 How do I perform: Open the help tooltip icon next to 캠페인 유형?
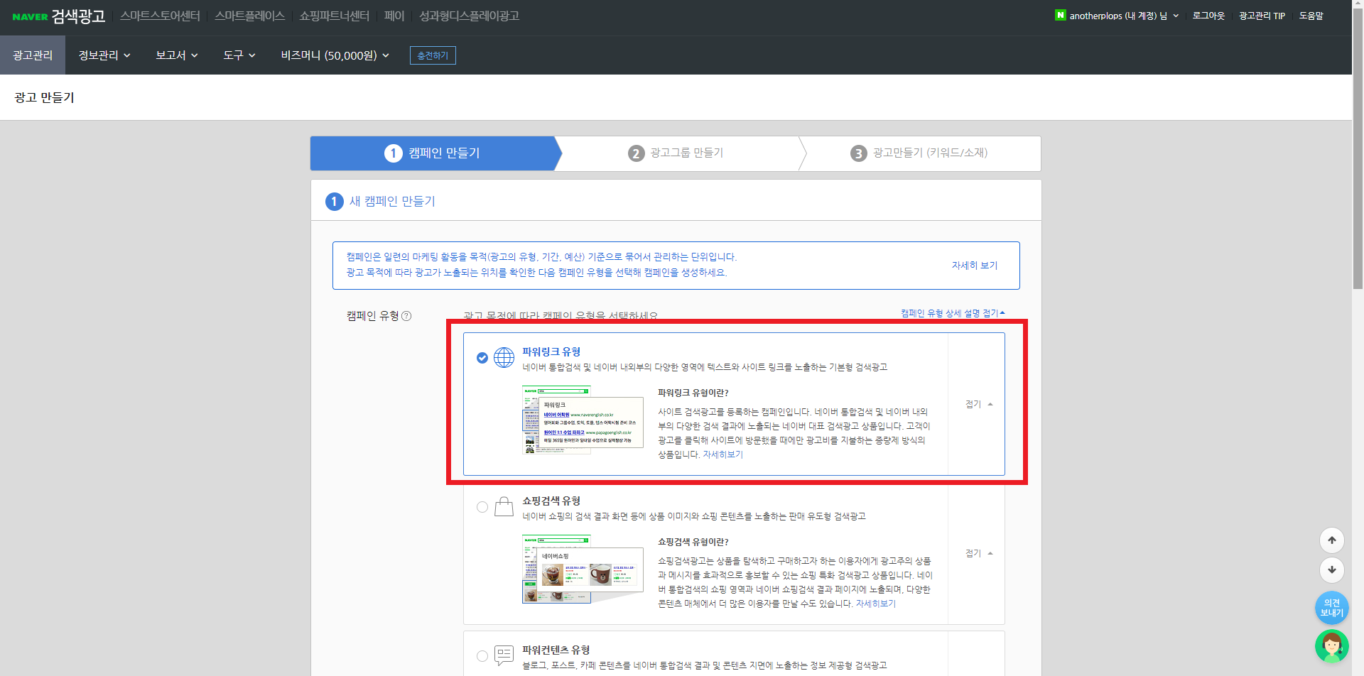coord(407,316)
